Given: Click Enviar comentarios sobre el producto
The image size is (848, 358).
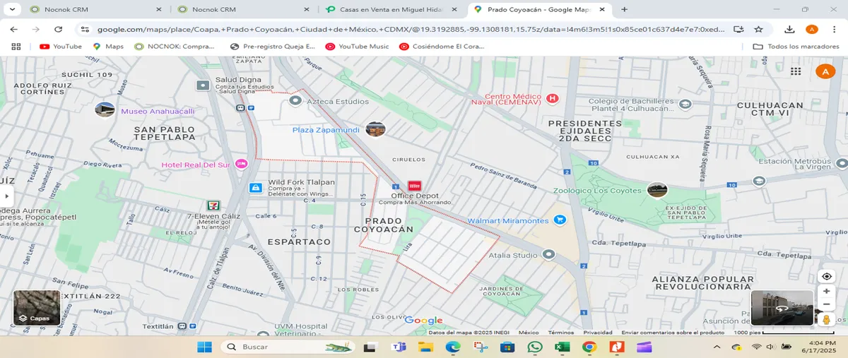Looking at the screenshot, I should [673, 332].
